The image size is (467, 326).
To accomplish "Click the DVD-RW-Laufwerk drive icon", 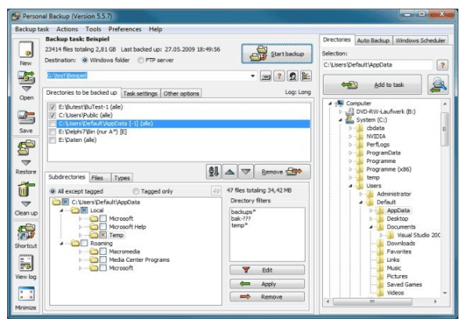I will tap(349, 112).
